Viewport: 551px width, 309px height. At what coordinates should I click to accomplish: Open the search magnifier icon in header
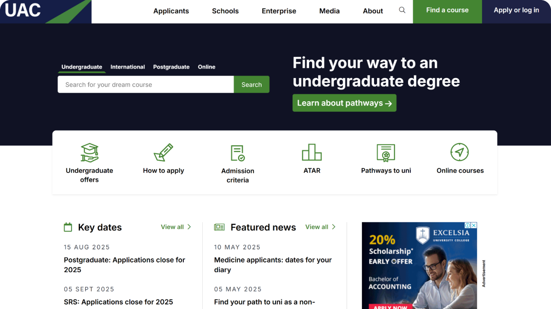pyautogui.click(x=402, y=10)
